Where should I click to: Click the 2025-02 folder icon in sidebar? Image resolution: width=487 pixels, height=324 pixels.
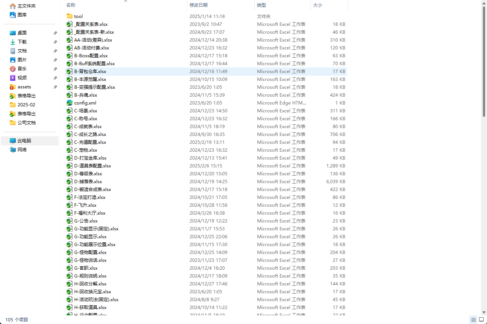(13, 105)
